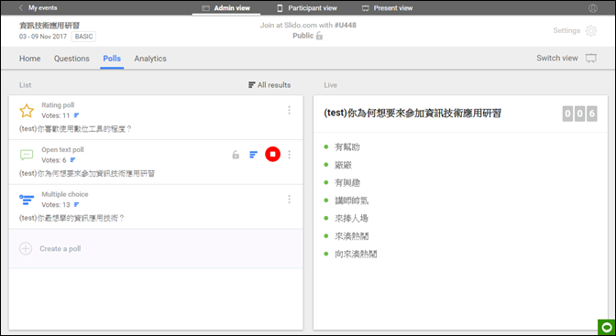Select the poll titled (test)你喜歡使用數位工具的程度？

pyautogui.click(x=75, y=129)
